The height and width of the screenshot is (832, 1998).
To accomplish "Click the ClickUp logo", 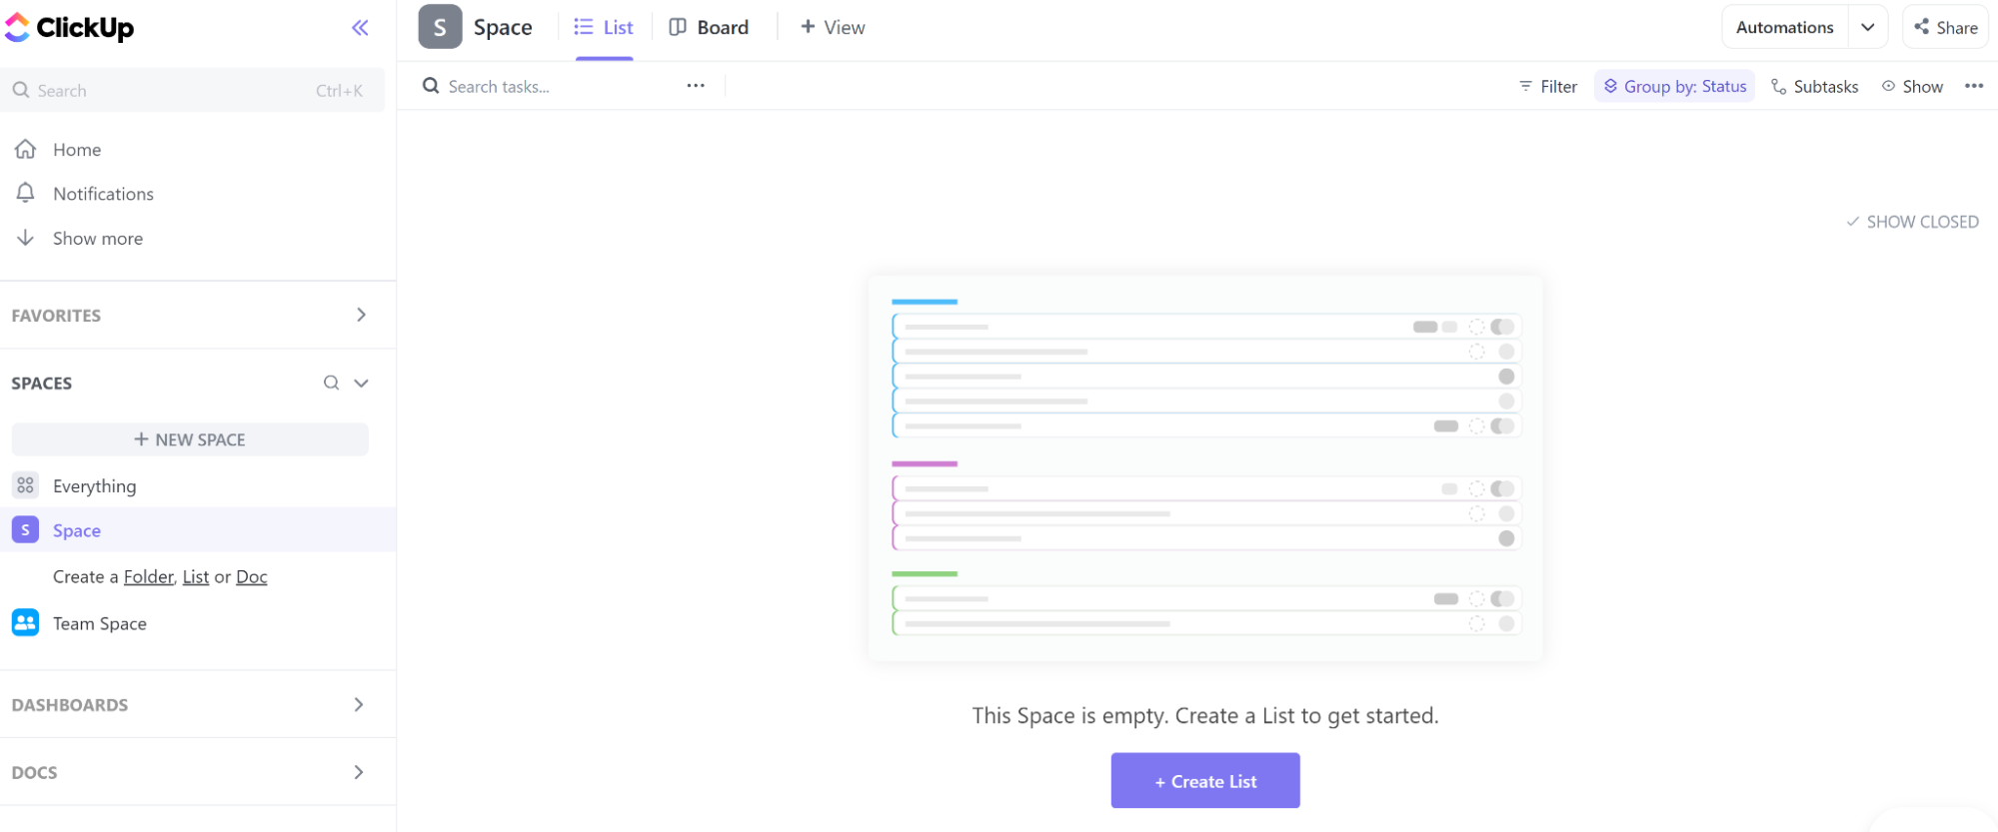I will click(69, 28).
